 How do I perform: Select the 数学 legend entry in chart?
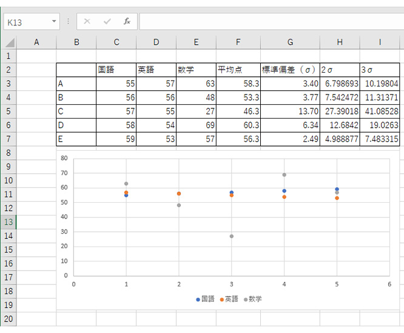coord(253,299)
